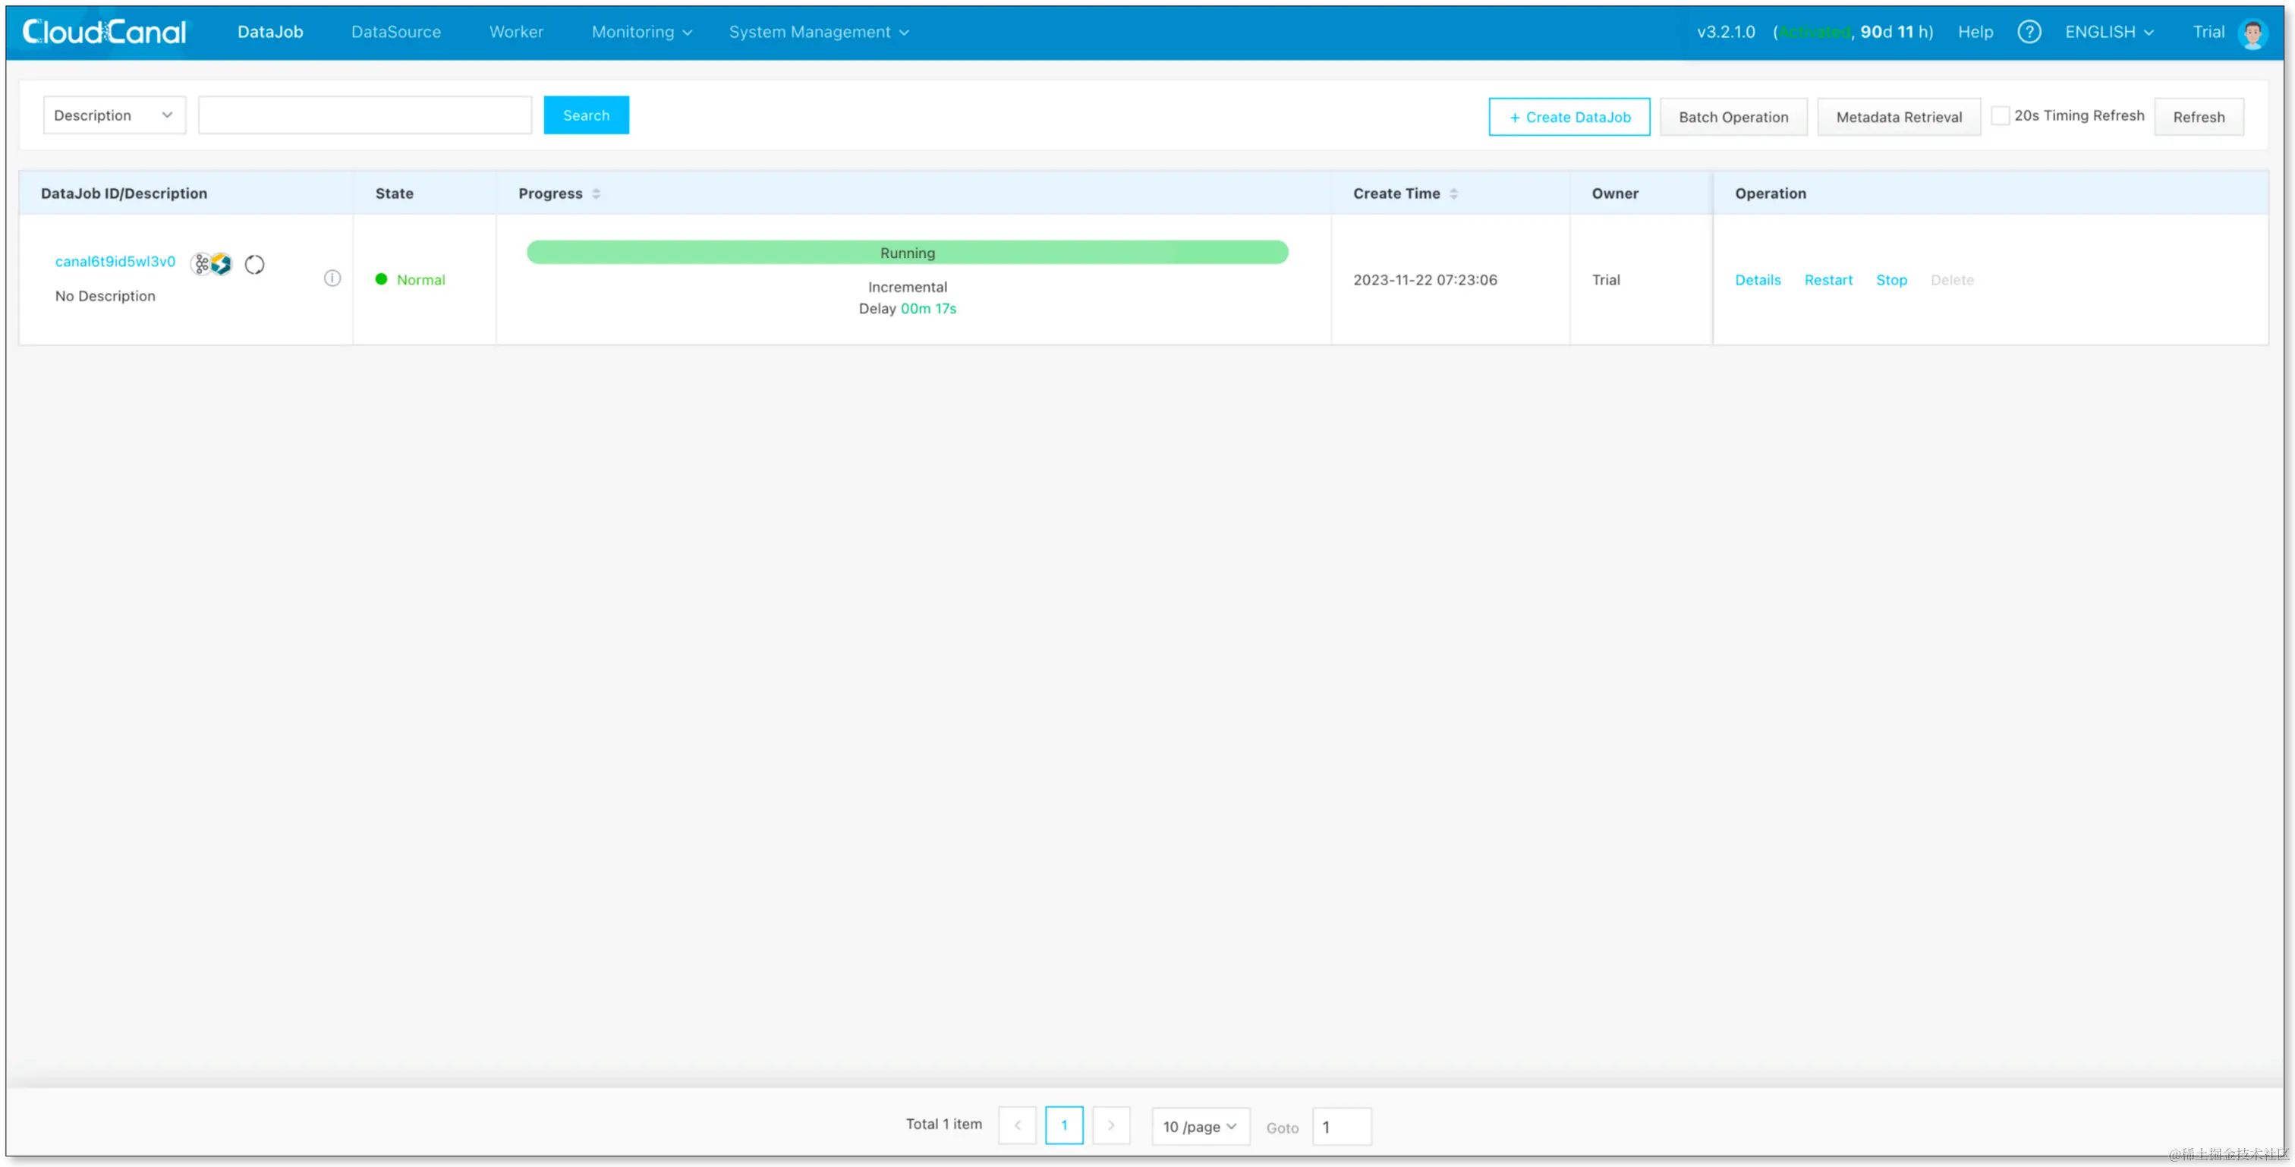Click the question mark help icon
This screenshot has height=1167, width=2295.
pyautogui.click(x=2029, y=32)
